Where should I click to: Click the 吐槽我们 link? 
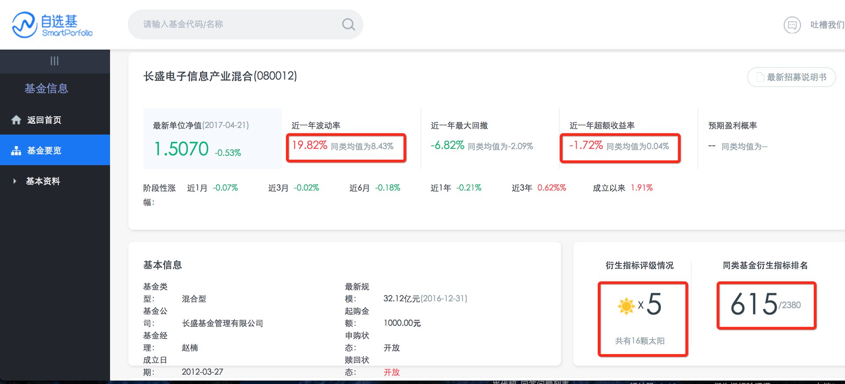click(x=827, y=25)
